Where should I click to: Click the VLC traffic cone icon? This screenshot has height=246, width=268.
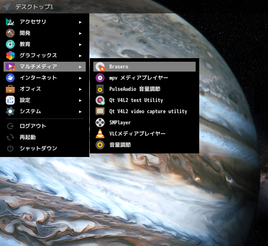[100, 134]
